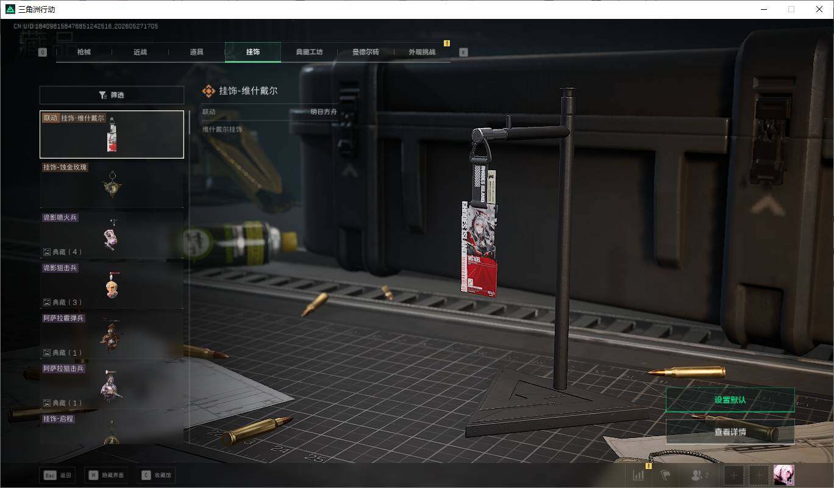
Task: Select the 阿萨拉霰弹兵 charm entry
Action: (x=112, y=335)
